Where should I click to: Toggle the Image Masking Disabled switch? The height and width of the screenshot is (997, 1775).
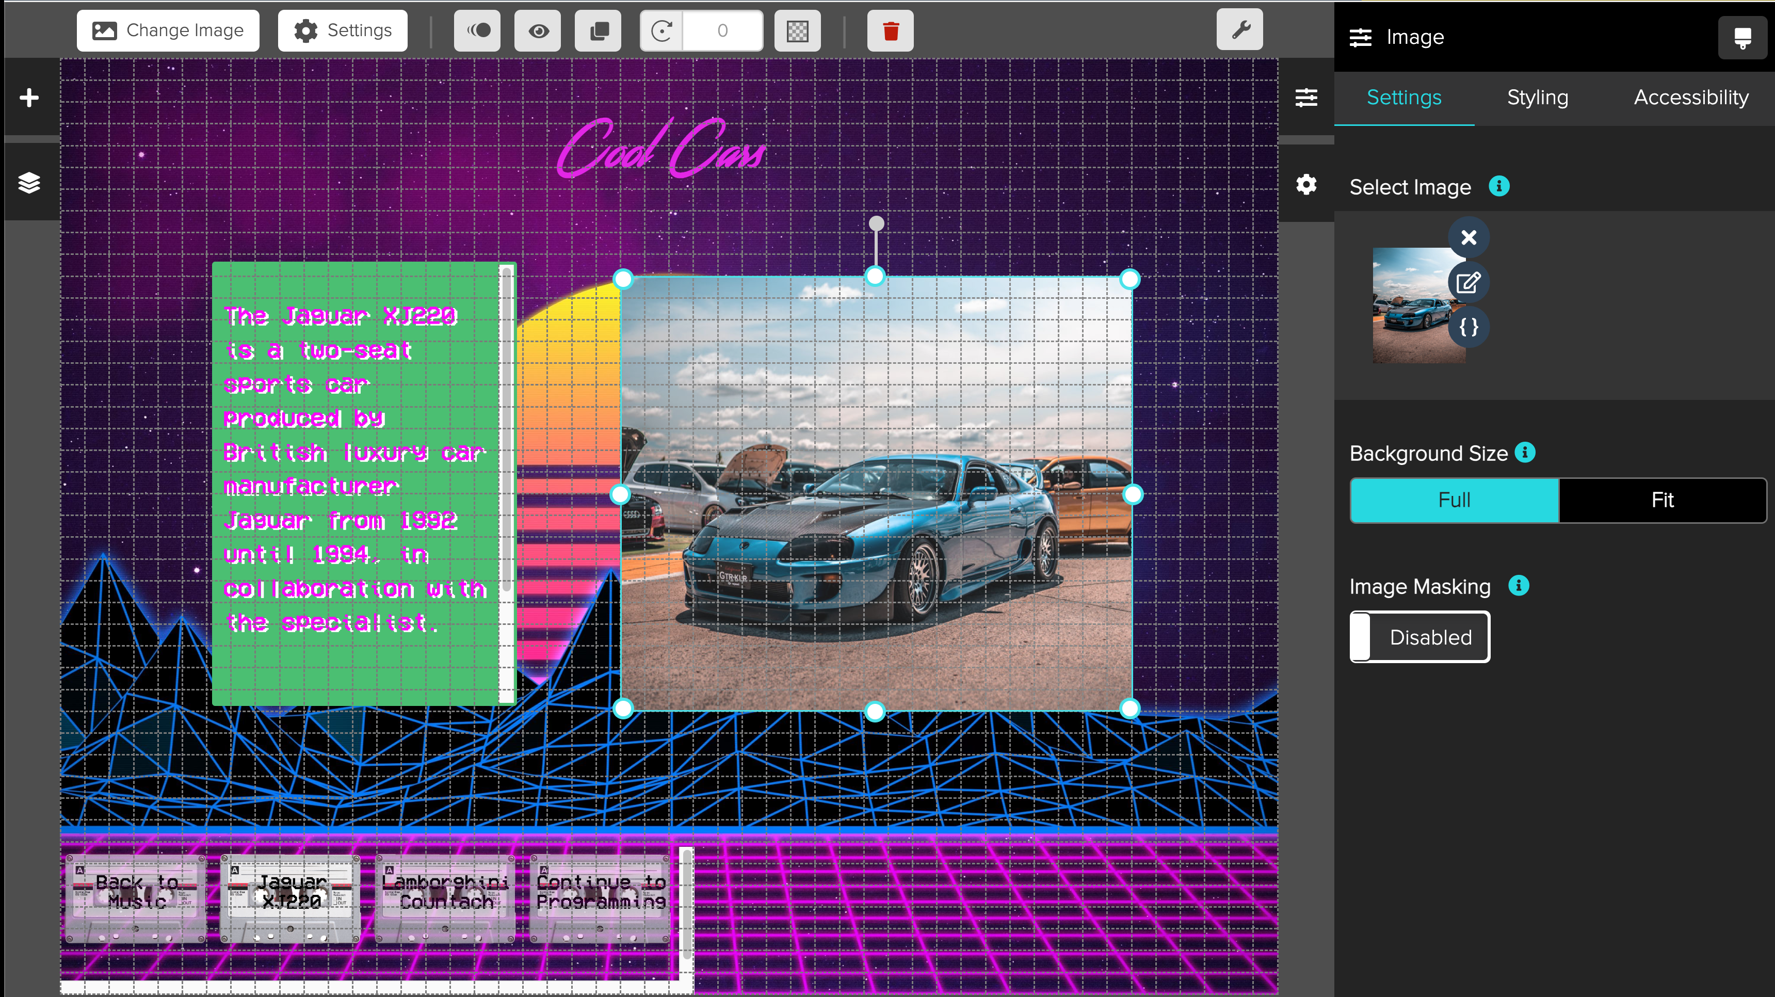click(x=1419, y=637)
